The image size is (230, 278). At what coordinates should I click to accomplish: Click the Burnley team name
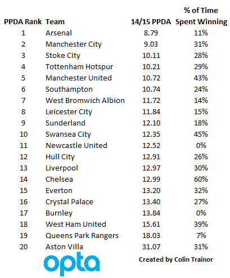point(59,213)
